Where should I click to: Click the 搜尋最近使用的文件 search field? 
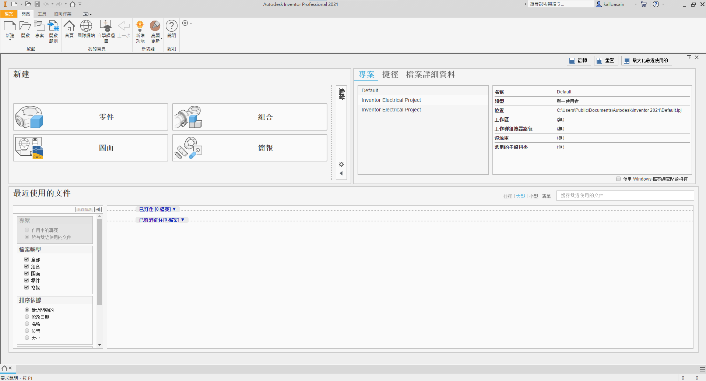coord(625,196)
